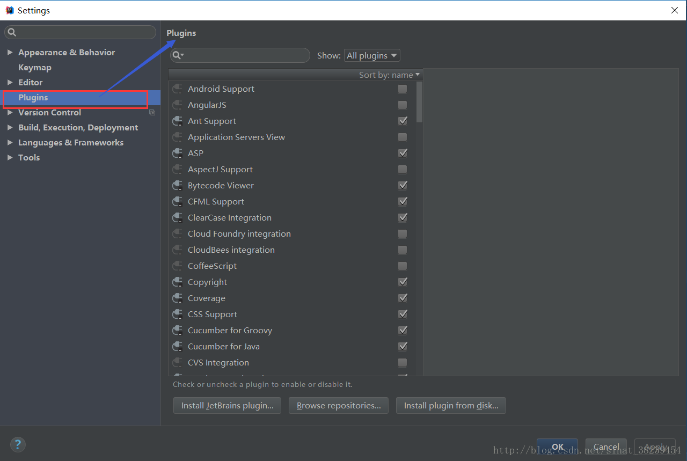Expand the Editor settings section

click(10, 83)
